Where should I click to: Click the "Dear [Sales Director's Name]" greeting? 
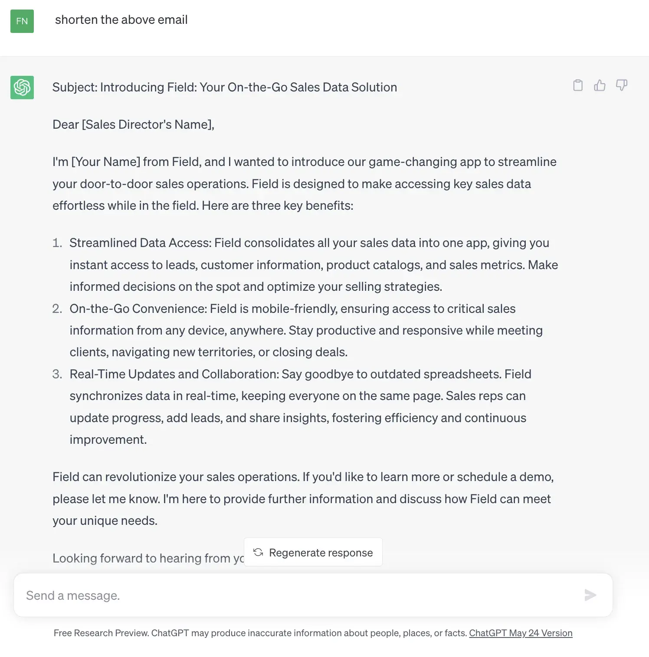tap(133, 125)
